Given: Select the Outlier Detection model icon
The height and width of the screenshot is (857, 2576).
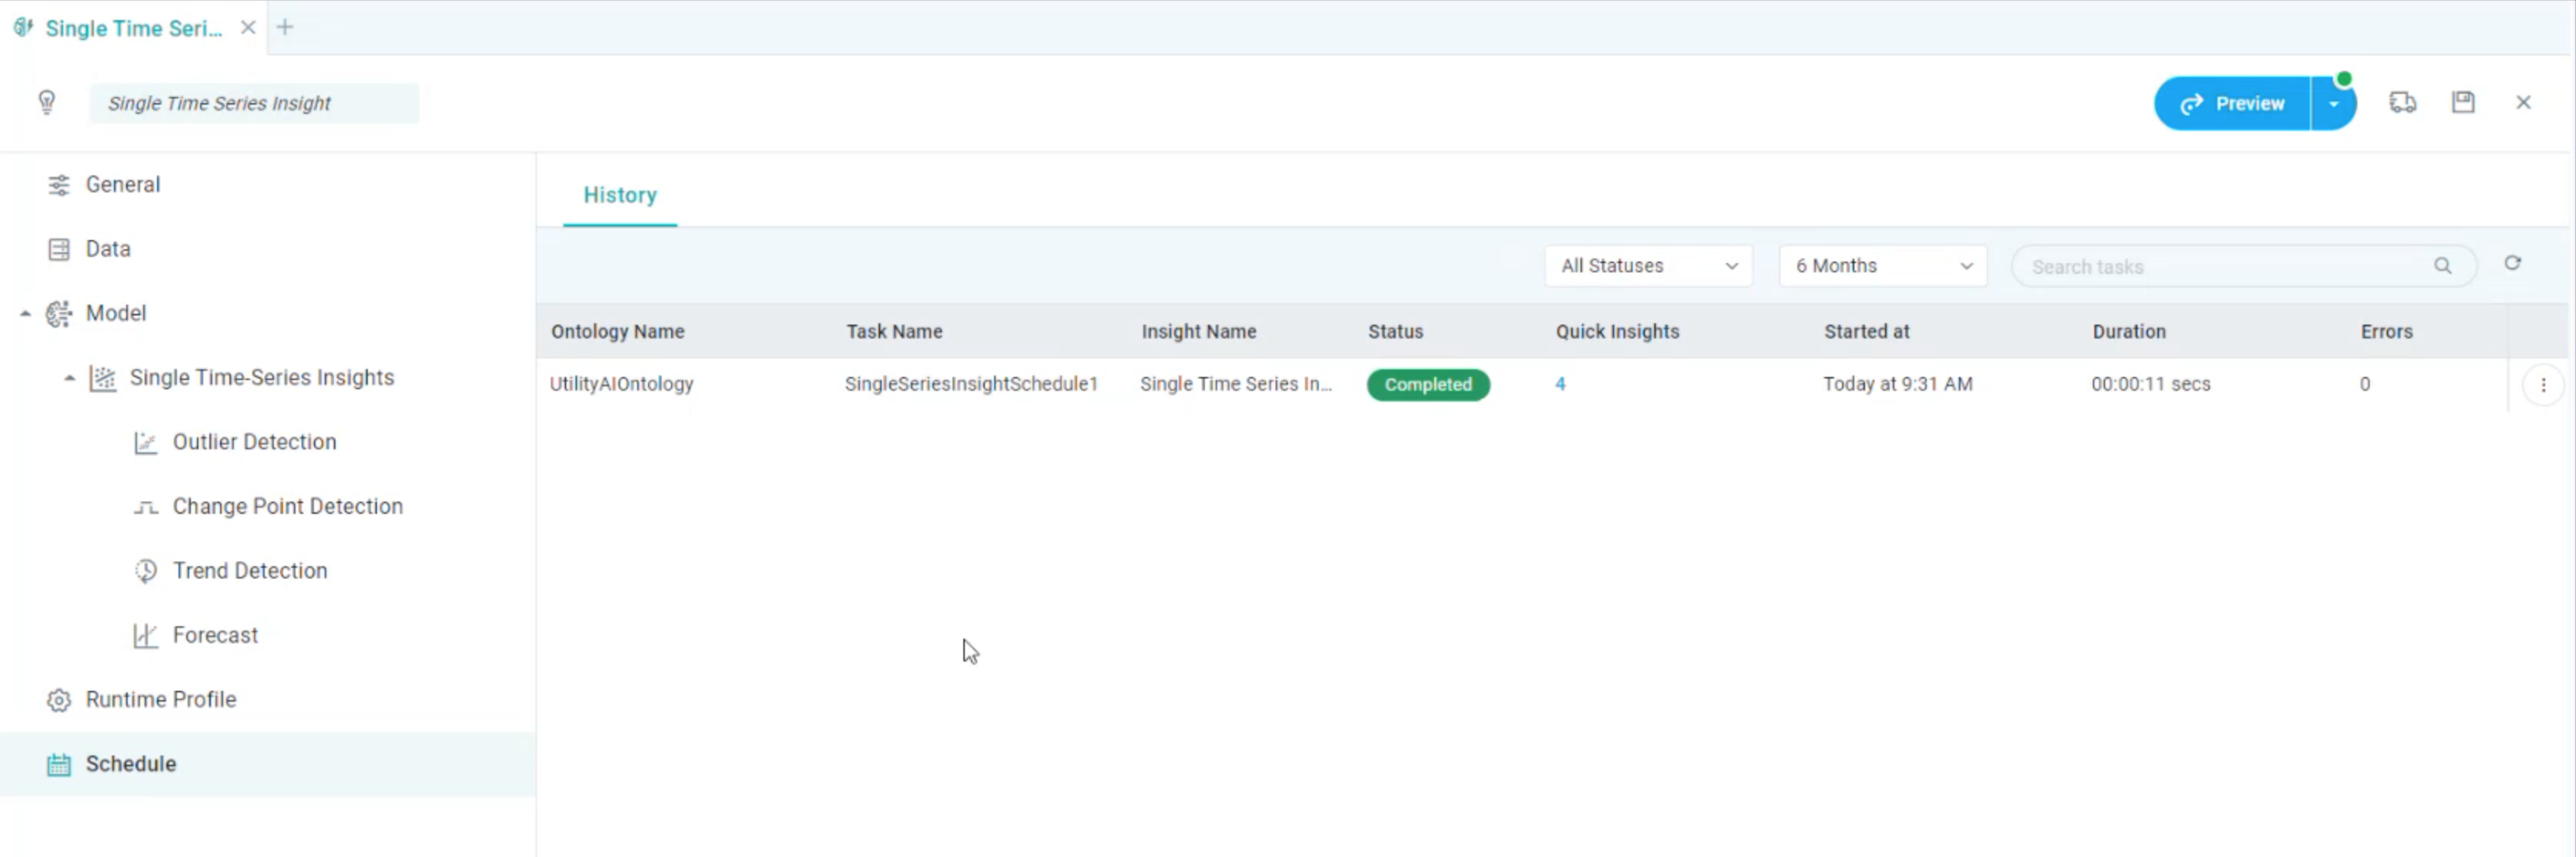Looking at the screenshot, I should 146,441.
